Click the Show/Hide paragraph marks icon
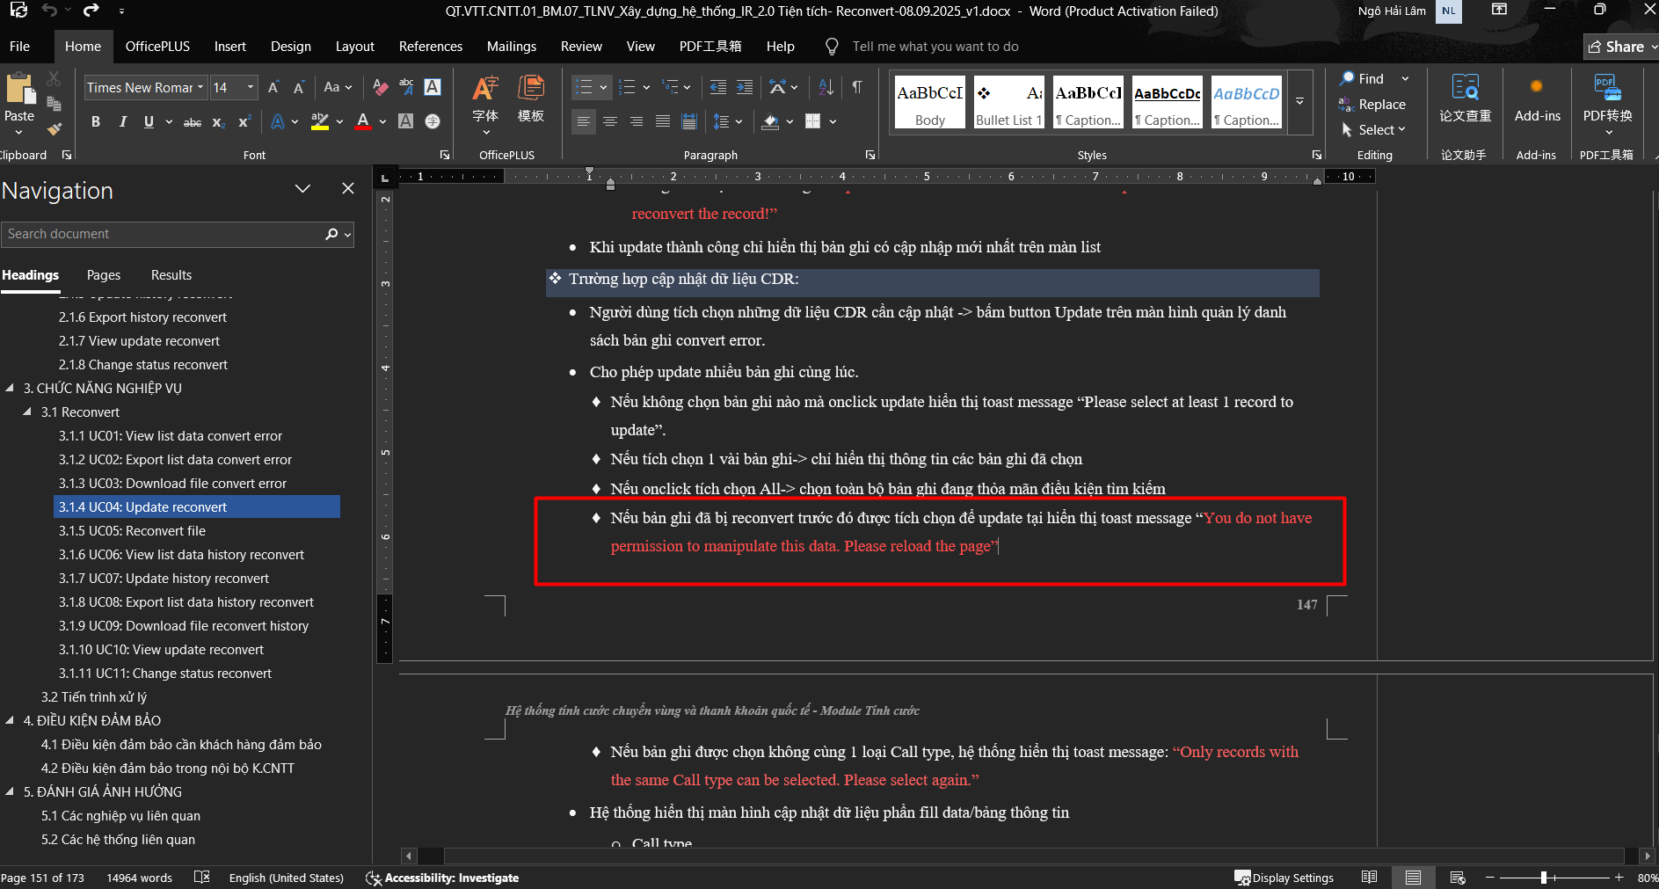Screen dimensions: 1659x889 856,87
